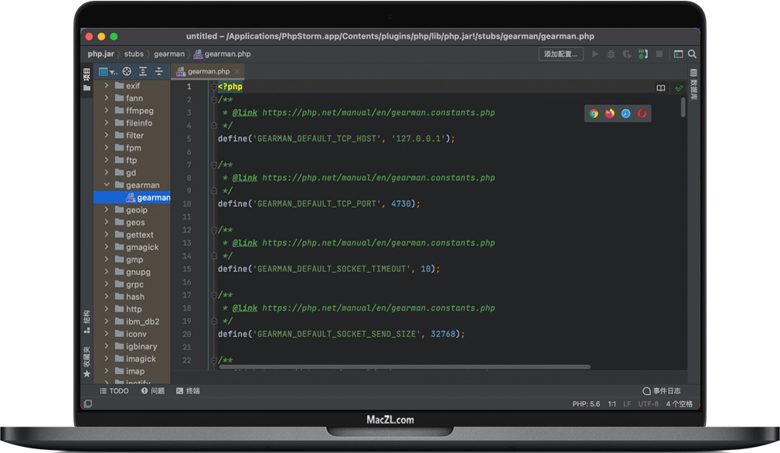The height and width of the screenshot is (453, 780).
Task: Select the stubs breadcrumb item
Action: point(134,53)
